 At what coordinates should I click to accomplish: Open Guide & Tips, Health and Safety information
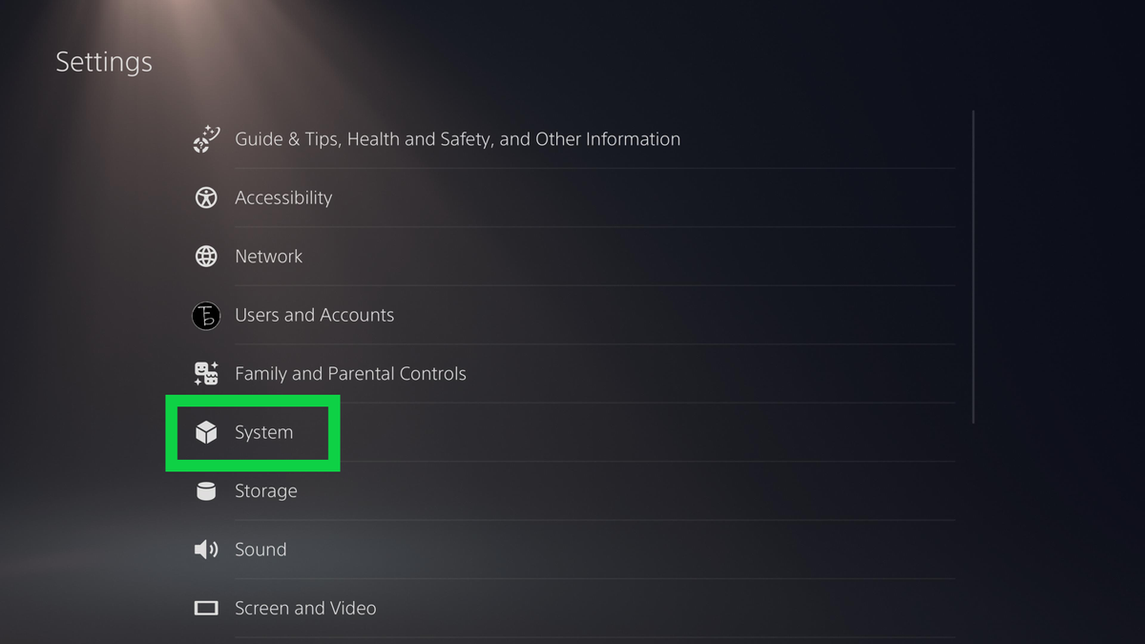(x=457, y=138)
